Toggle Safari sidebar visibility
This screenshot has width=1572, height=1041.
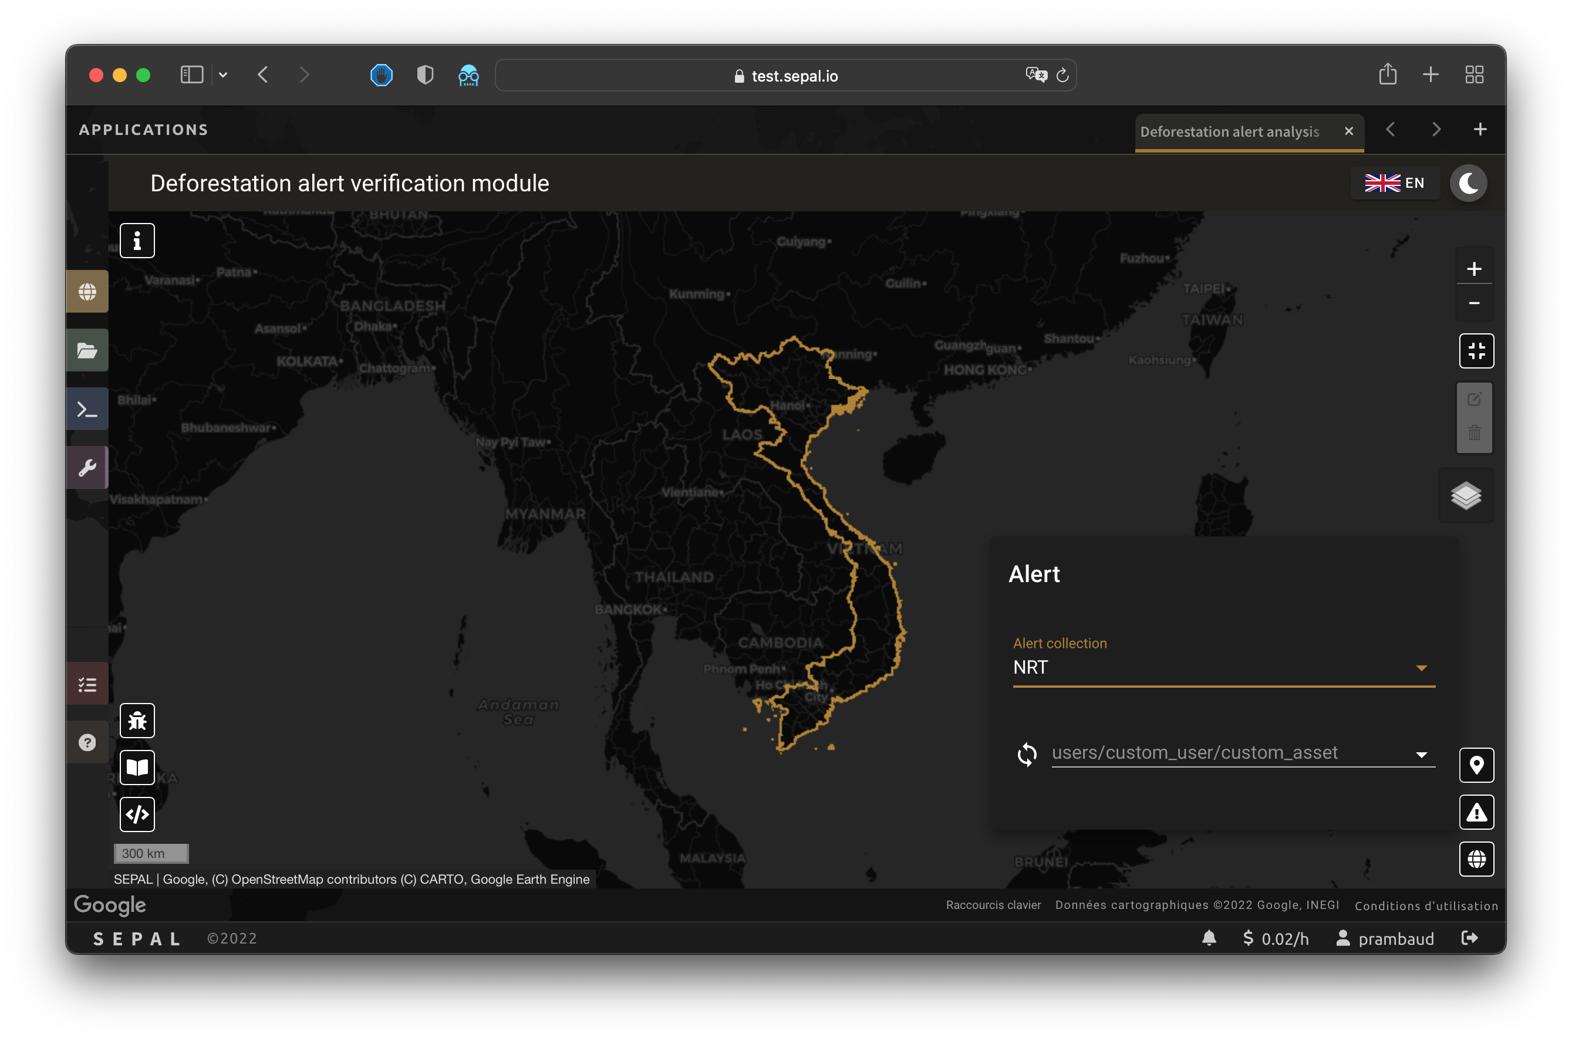192,75
